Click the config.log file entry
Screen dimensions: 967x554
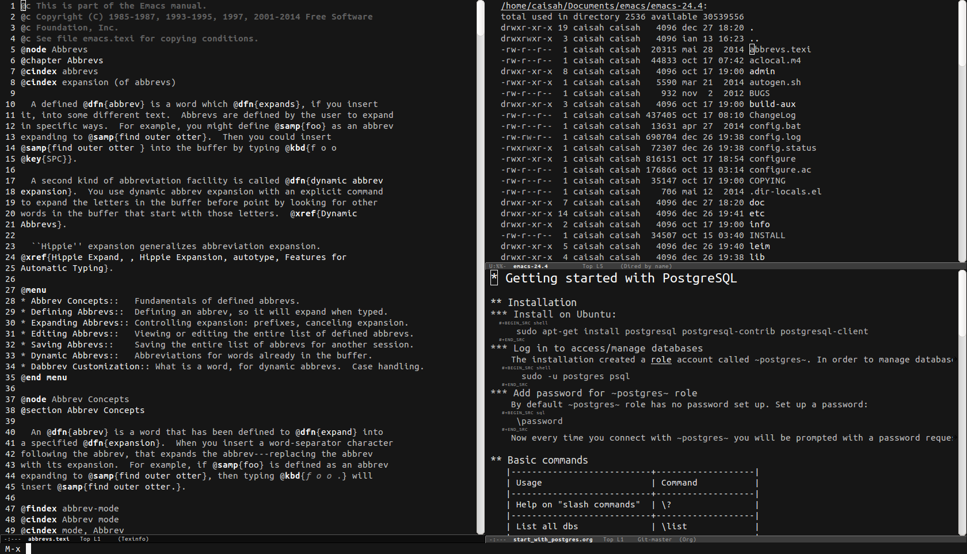coord(775,137)
